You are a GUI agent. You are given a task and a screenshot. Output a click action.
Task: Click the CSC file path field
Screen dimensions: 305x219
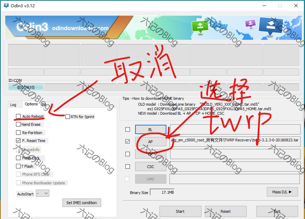point(236,166)
